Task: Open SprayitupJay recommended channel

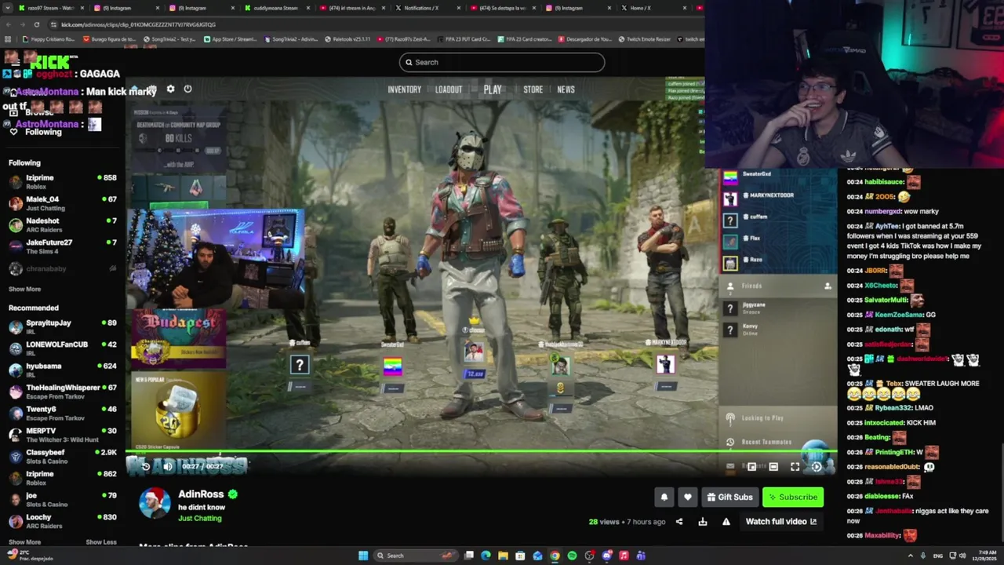Action: pyautogui.click(x=63, y=326)
